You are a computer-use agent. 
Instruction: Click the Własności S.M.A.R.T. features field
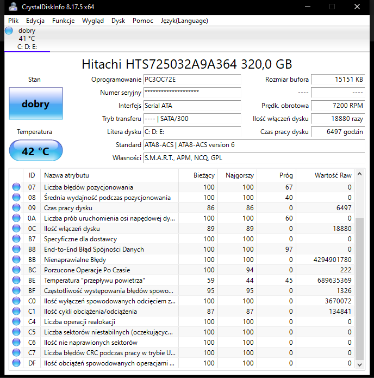[254, 157]
